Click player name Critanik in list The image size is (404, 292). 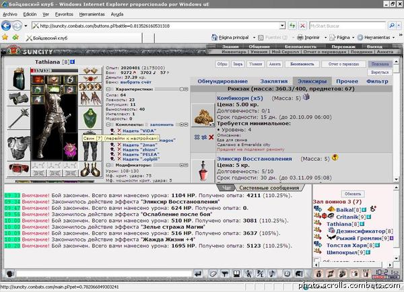(x=347, y=217)
